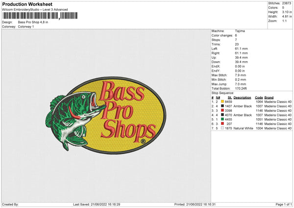Image resolution: width=294 pixels, height=208 pixels.
Task: Select stitch count 8459 in stop 1
Action: click(228, 102)
